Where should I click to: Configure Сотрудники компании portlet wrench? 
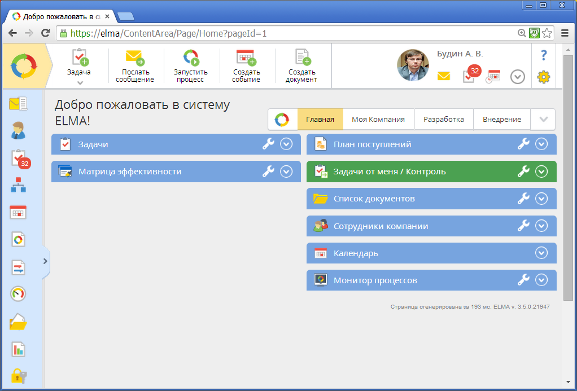(x=523, y=226)
